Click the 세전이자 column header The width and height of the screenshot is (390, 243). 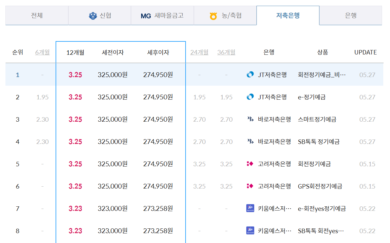pos(113,53)
